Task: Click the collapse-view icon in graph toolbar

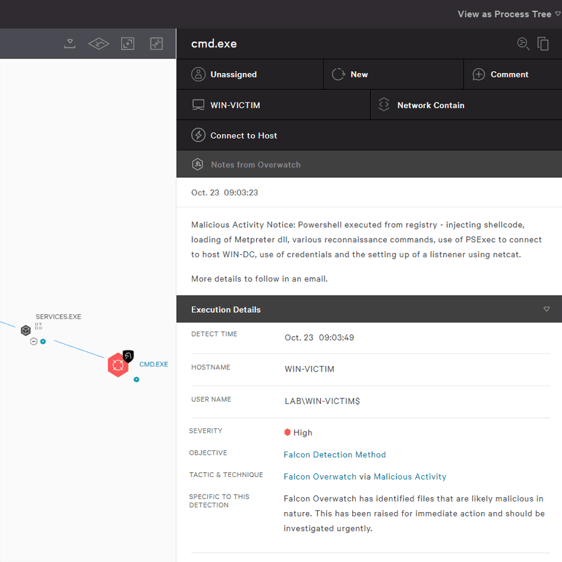Action: (156, 44)
